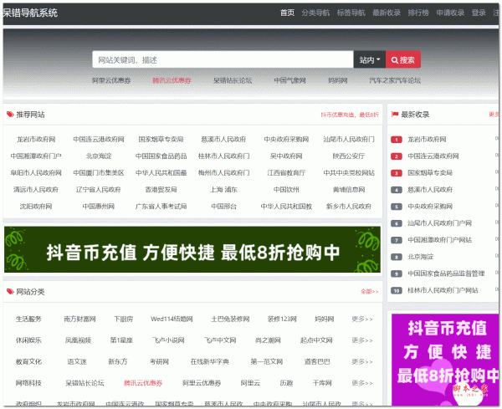Open 最新收录 in the top navigation
The image size is (502, 409).
pos(387,13)
